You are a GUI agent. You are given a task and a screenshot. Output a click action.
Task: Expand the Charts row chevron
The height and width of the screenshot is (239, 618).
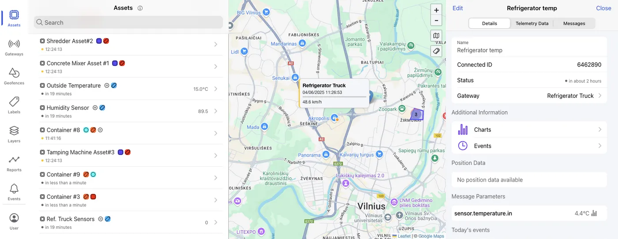coord(600,130)
